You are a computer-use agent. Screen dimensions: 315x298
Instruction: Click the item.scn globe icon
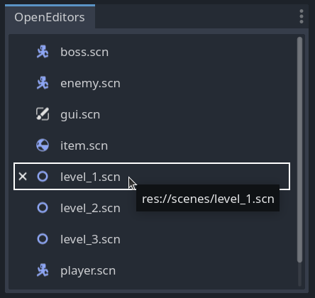43,145
